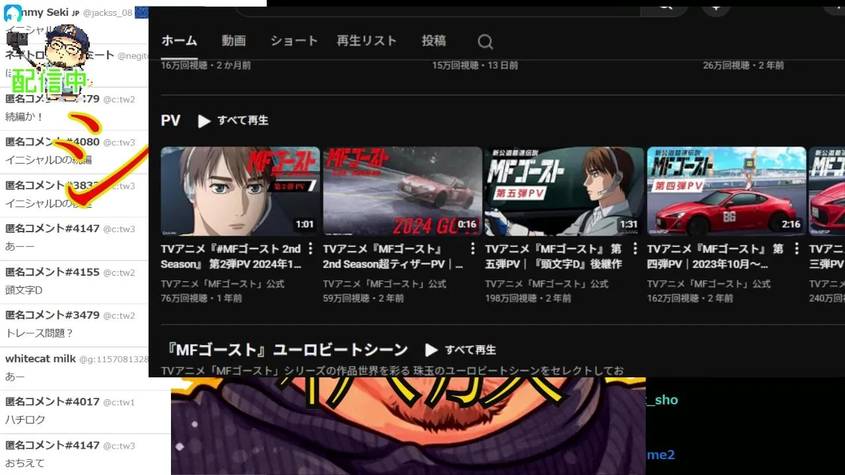Image resolution: width=845 pixels, height=475 pixels.
Task: Click the channel search magnifier icon
Action: pyautogui.click(x=485, y=42)
